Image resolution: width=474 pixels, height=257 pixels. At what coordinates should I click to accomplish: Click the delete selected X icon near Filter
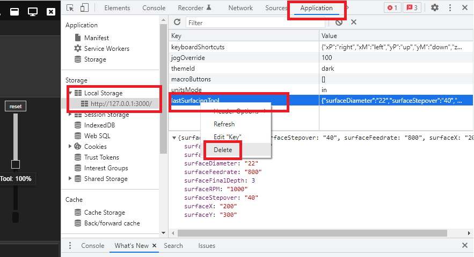354,22
